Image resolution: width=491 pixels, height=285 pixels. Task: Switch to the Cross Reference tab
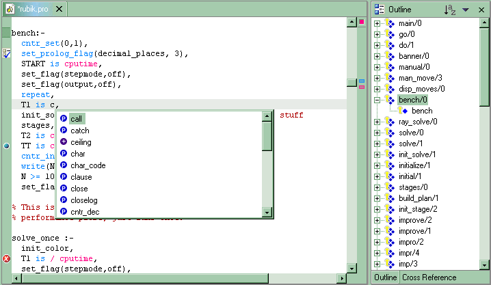click(x=429, y=277)
